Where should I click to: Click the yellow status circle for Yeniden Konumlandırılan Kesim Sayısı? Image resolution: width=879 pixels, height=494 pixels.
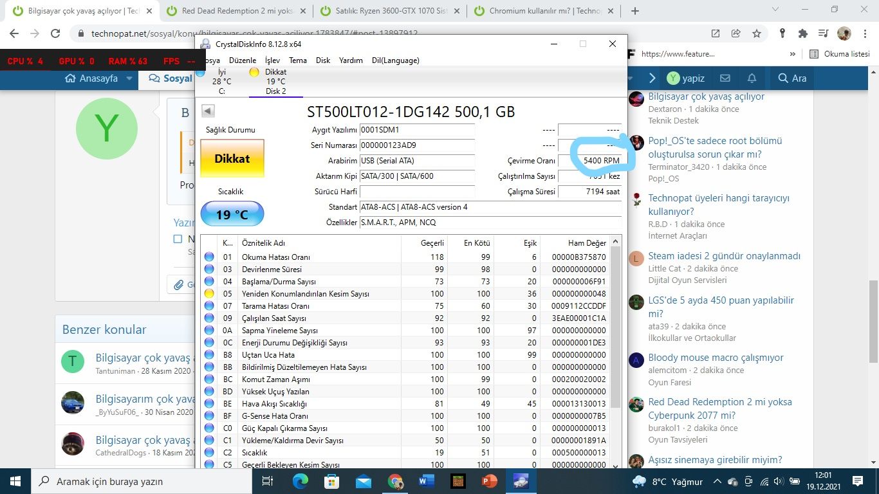(209, 293)
